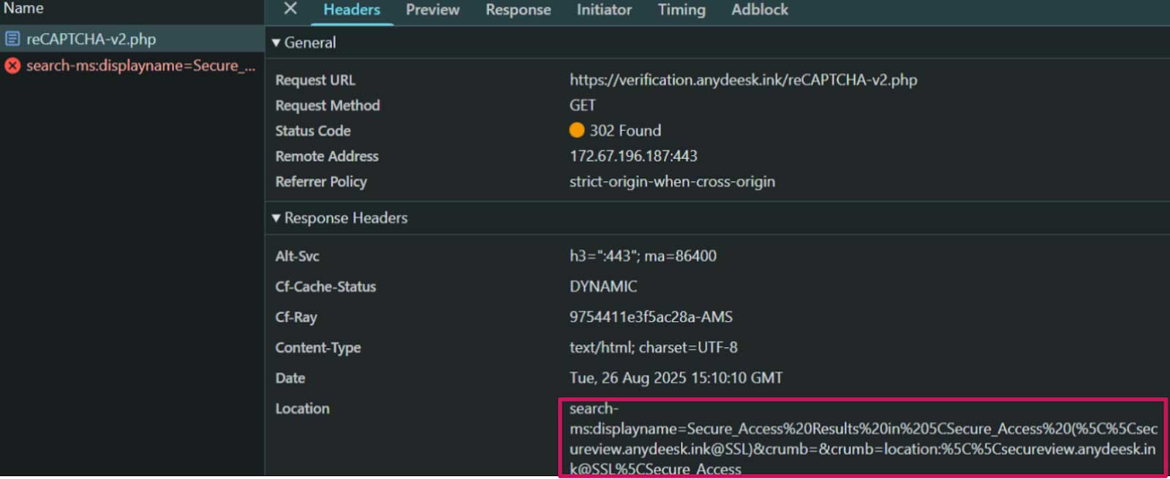This screenshot has width=1170, height=479.
Task: Collapse the Response Headers section
Action: pyautogui.click(x=276, y=218)
